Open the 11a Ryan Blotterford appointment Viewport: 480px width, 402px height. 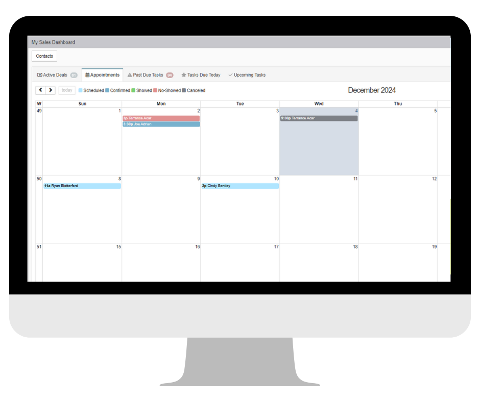tap(82, 186)
